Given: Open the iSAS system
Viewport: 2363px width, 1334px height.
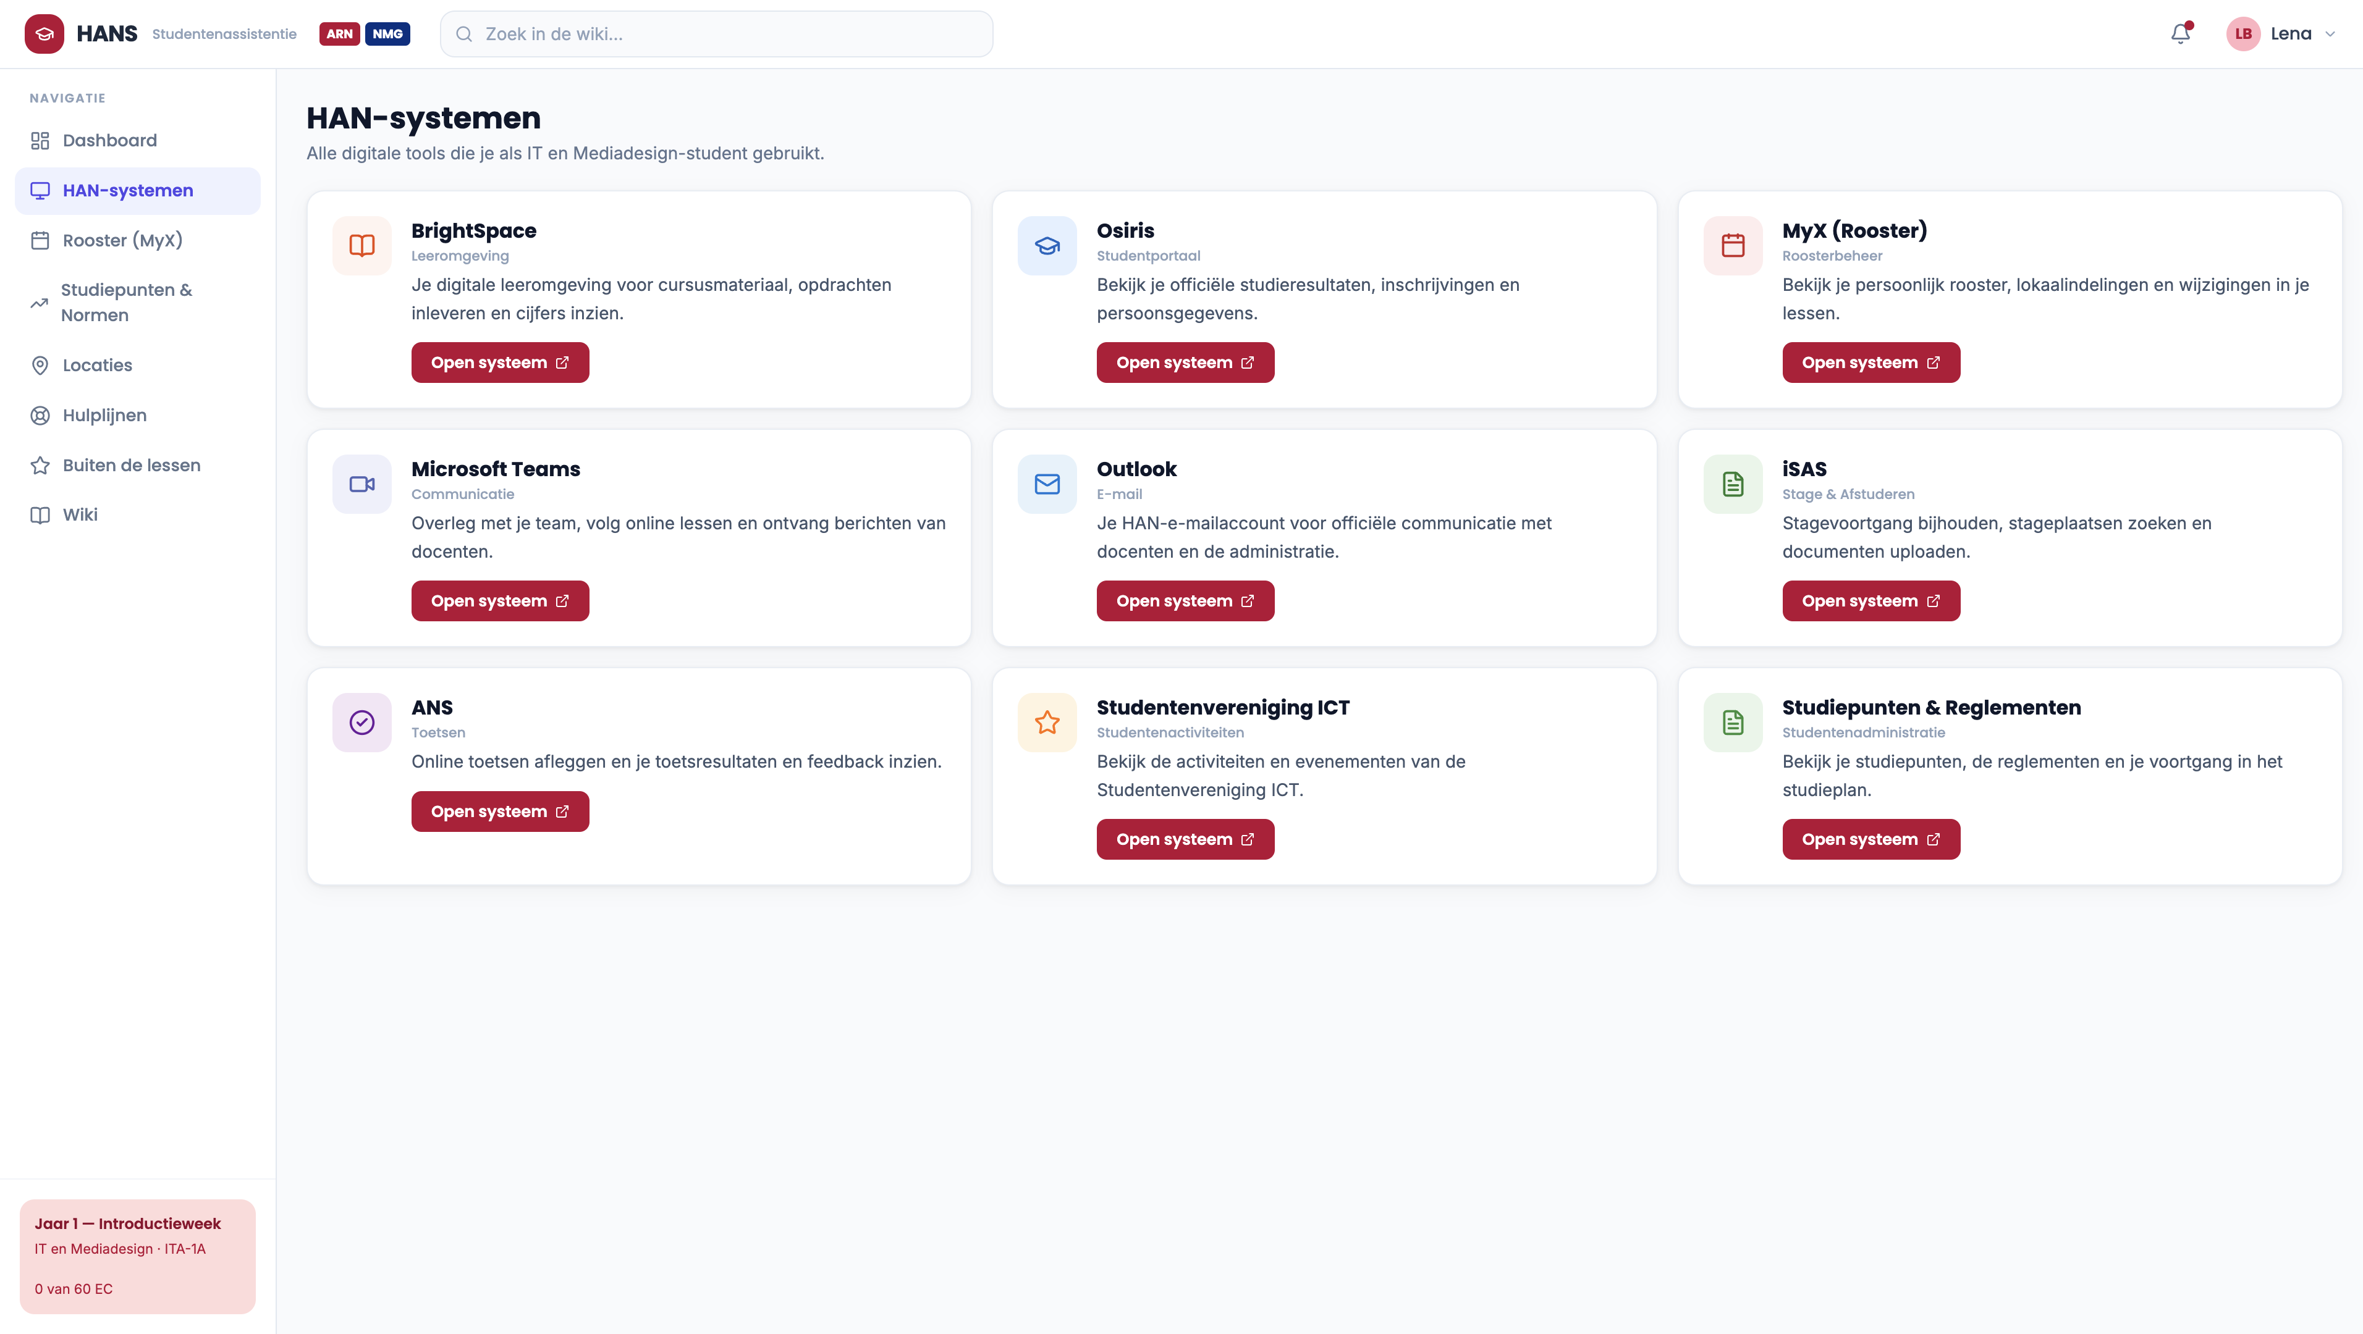Looking at the screenshot, I should (1871, 602).
